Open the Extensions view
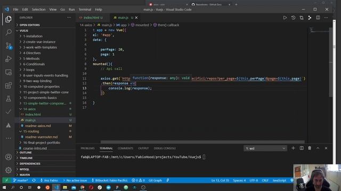 pos(9,85)
